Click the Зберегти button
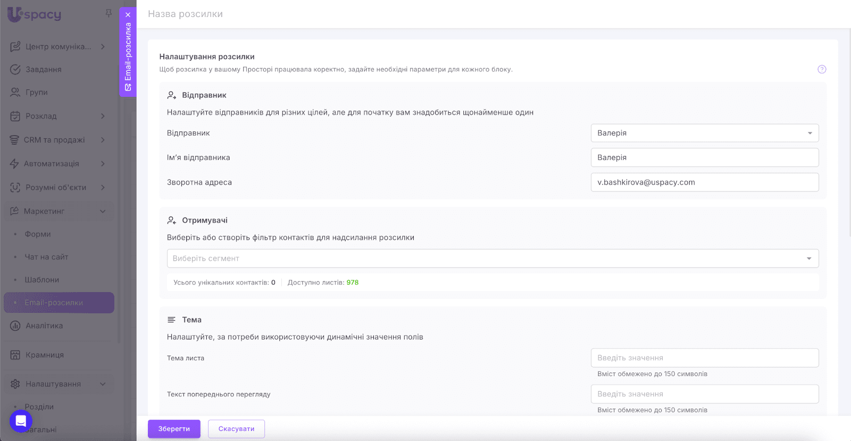Screen dimensions: 851x441 pos(174,429)
